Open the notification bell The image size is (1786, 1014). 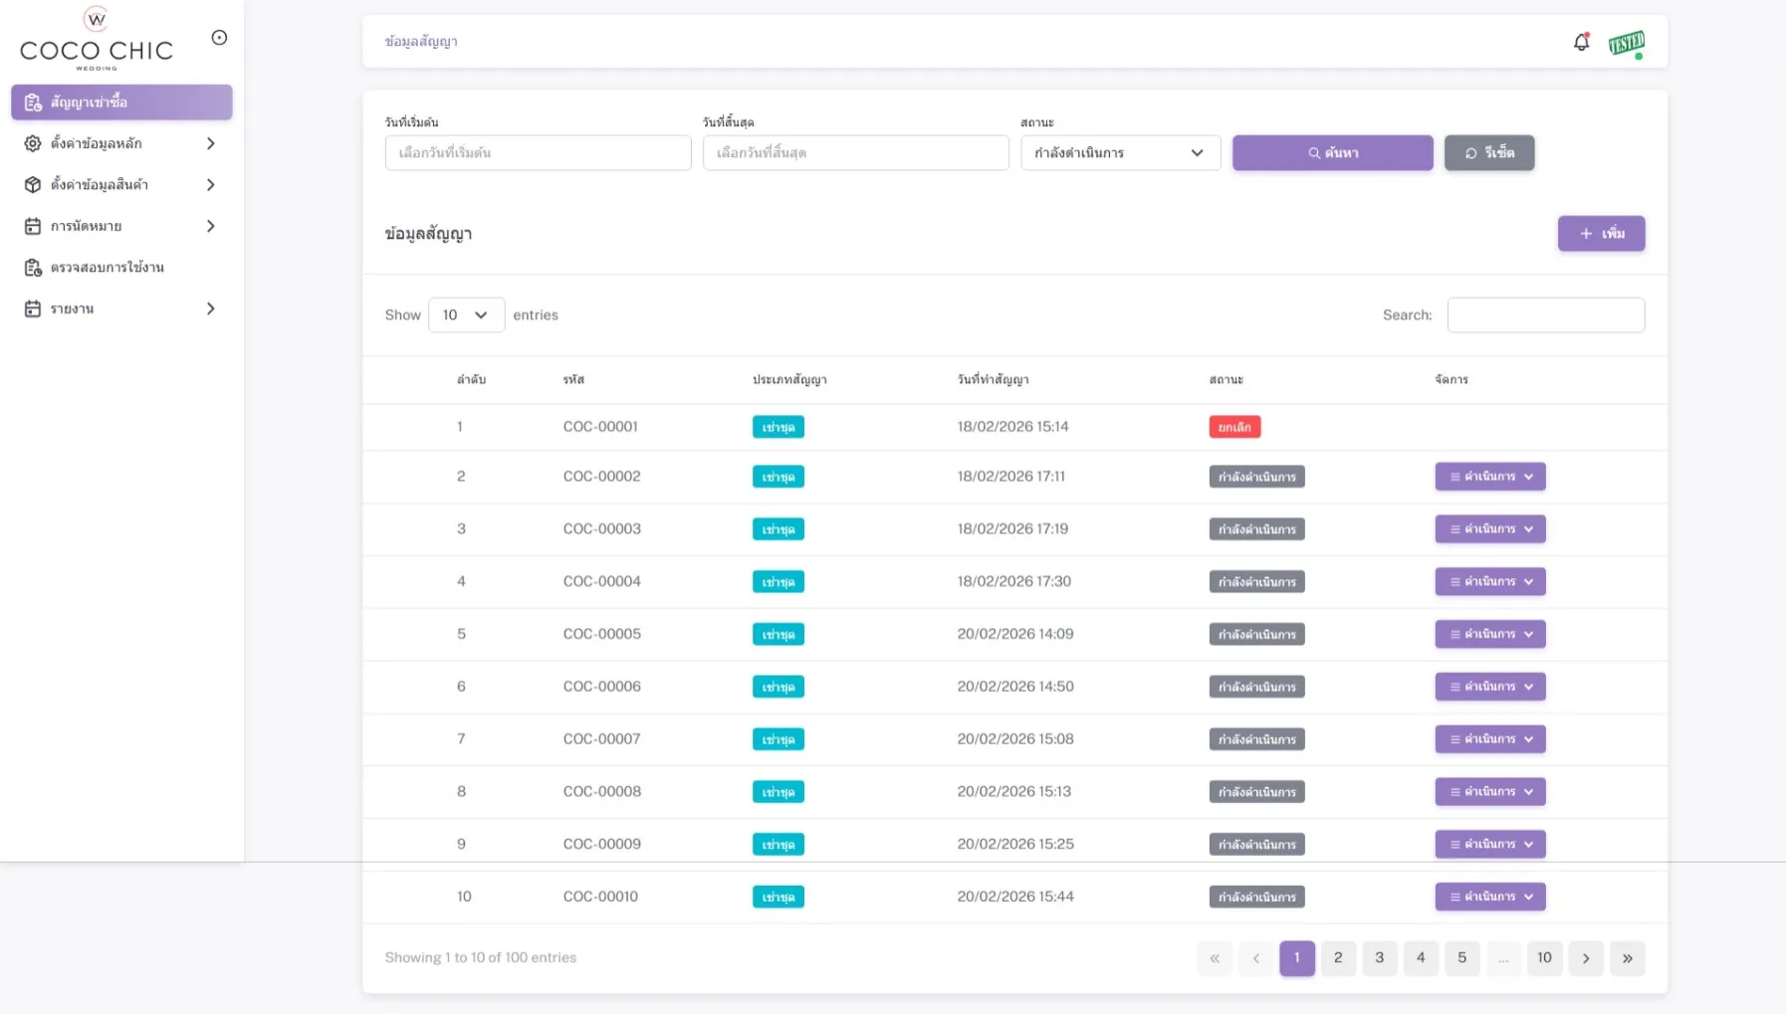pos(1581,42)
